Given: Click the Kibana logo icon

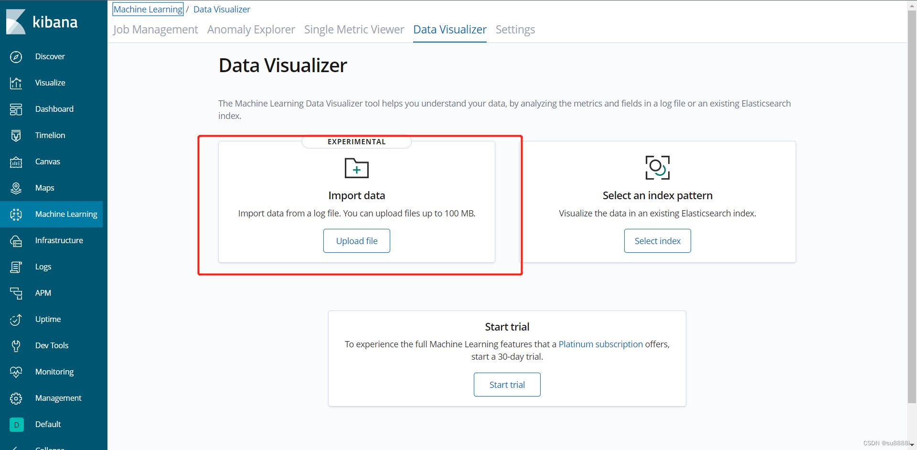Looking at the screenshot, I should pyautogui.click(x=16, y=22).
